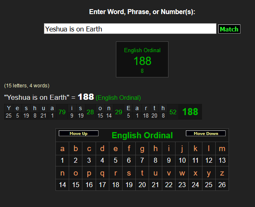Click the word sum 28 after "is"
This screenshot has height=207, width=255.
point(90,112)
